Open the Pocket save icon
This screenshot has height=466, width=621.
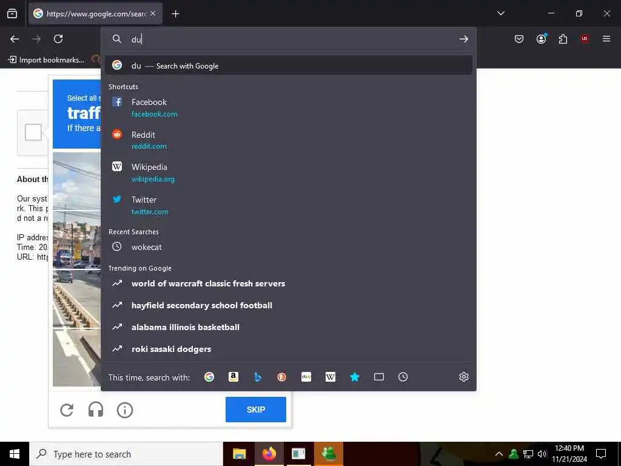[519, 39]
